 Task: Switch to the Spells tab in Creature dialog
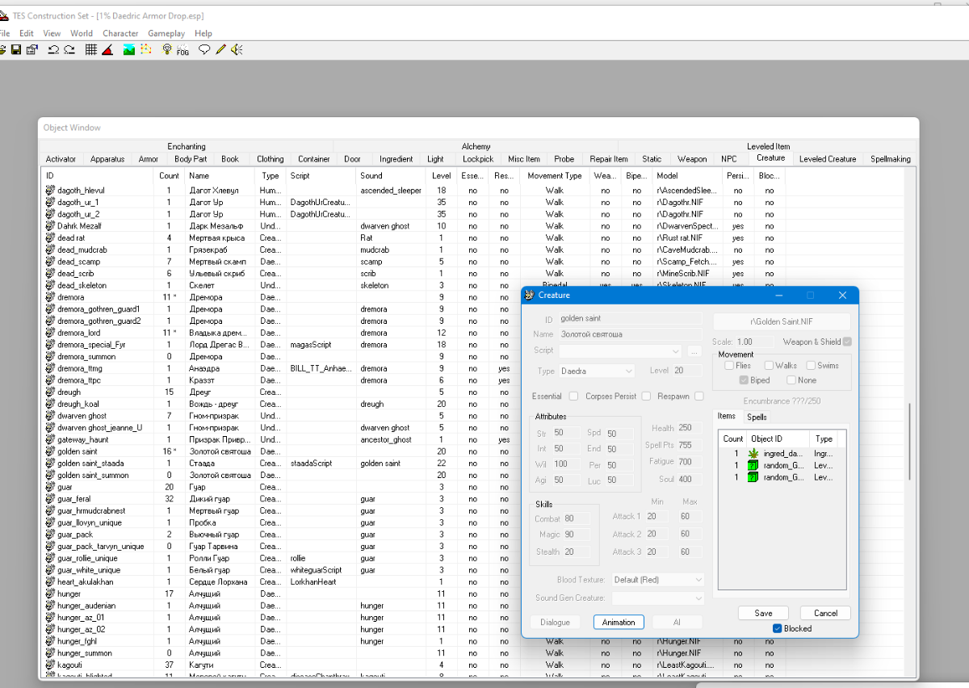(x=757, y=417)
